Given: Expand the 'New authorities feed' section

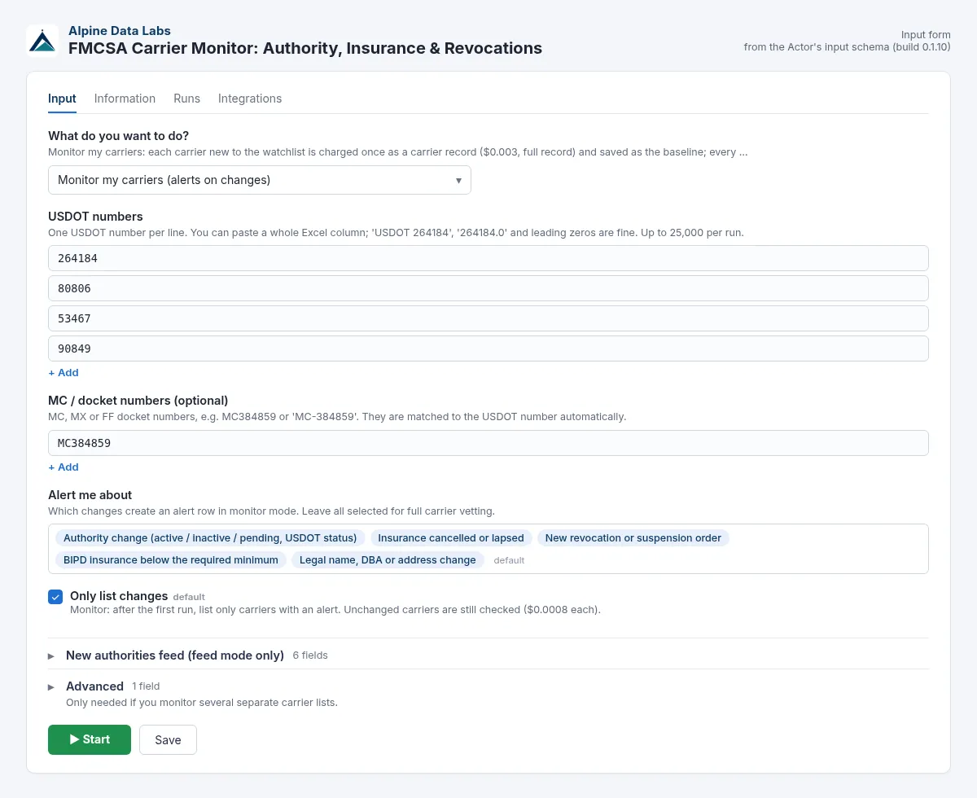Looking at the screenshot, I should [175, 655].
